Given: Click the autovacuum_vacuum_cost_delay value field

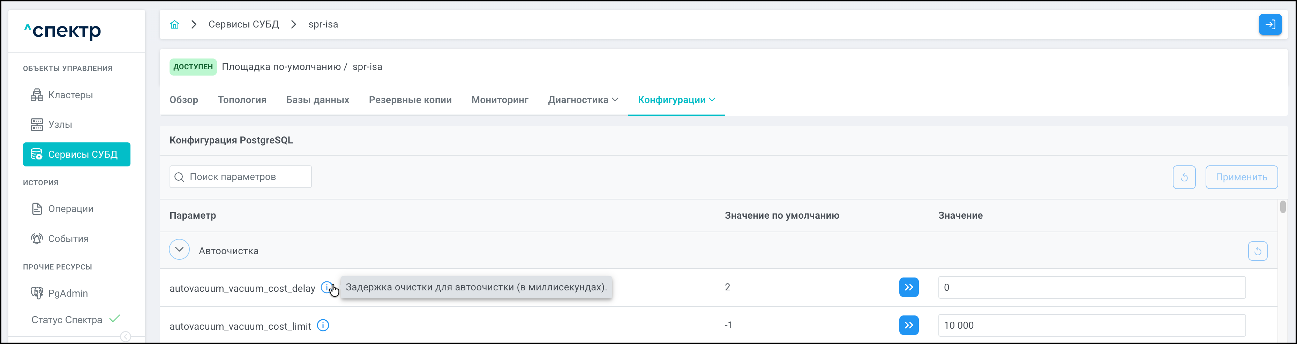Looking at the screenshot, I should (1091, 287).
